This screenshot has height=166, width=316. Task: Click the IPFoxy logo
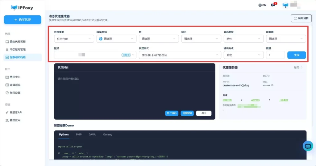pyautogui.click(x=22, y=8)
